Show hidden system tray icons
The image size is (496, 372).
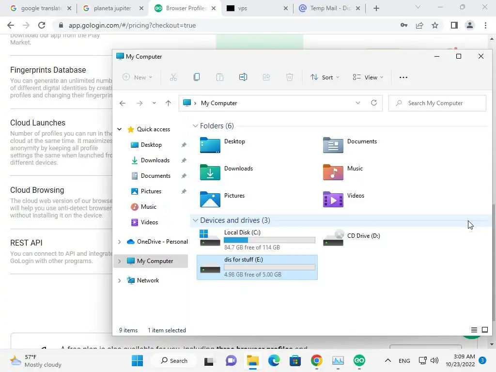coord(388,360)
